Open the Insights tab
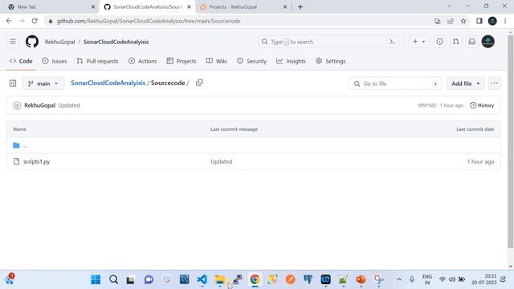The height and width of the screenshot is (289, 514). [291, 61]
